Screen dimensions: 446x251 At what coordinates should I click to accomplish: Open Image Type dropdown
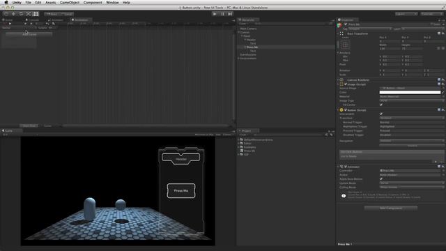(412, 100)
